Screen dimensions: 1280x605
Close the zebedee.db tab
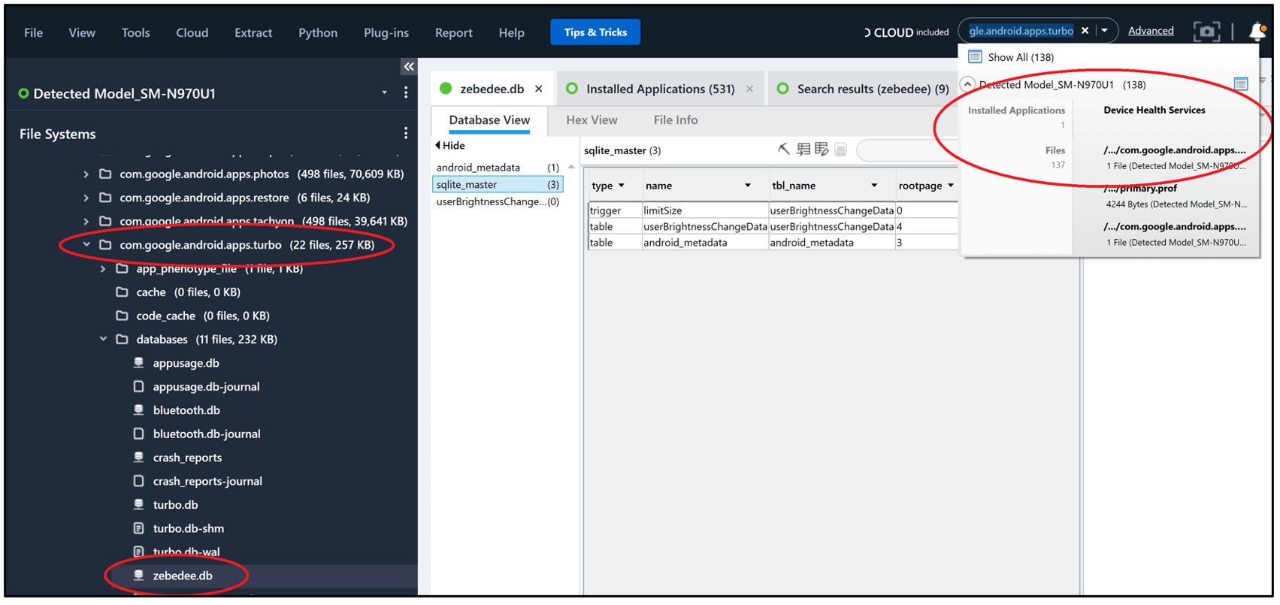coord(539,89)
